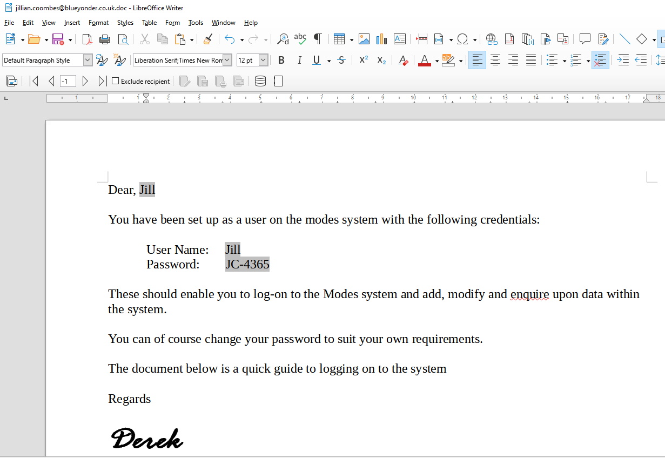Open the Format menu
This screenshot has height=458, width=665.
click(98, 23)
